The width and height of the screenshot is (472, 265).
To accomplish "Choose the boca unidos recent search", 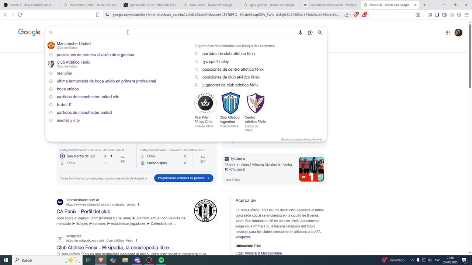I will (x=67, y=89).
